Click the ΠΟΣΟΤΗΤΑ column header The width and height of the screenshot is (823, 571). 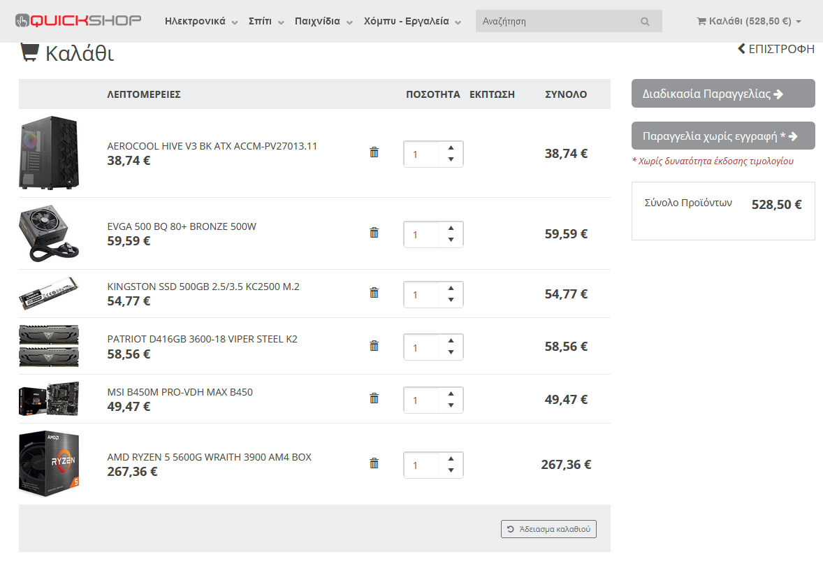point(433,94)
